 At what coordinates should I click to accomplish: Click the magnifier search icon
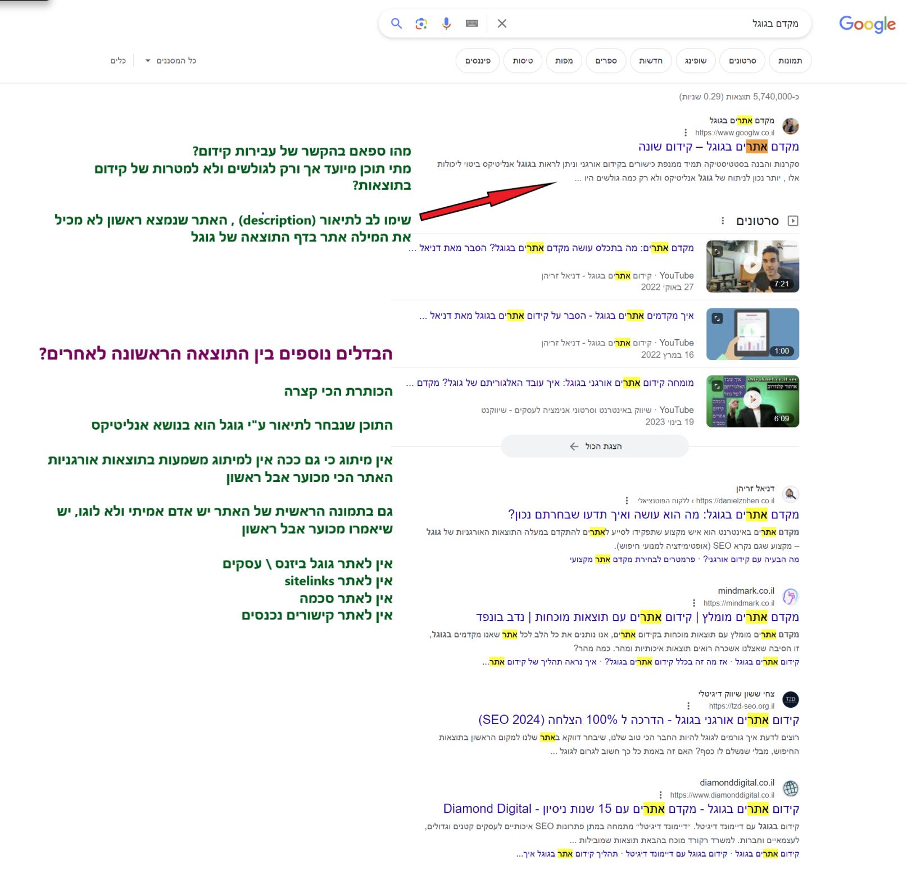click(x=397, y=24)
